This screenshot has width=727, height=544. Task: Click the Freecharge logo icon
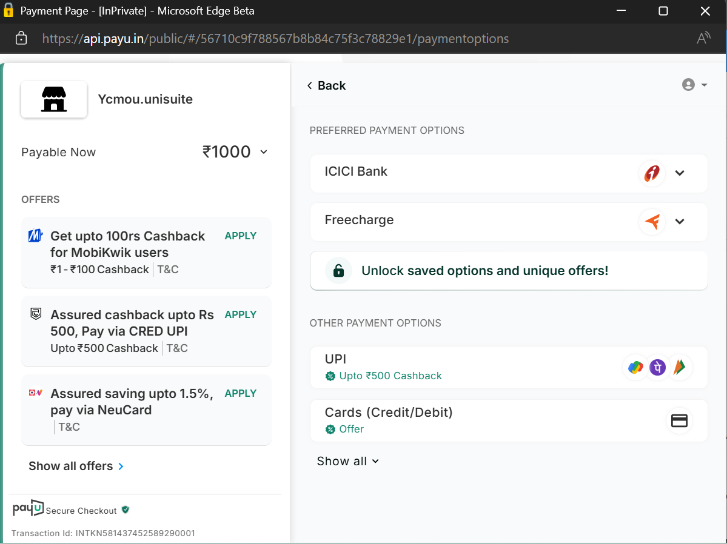click(x=652, y=222)
